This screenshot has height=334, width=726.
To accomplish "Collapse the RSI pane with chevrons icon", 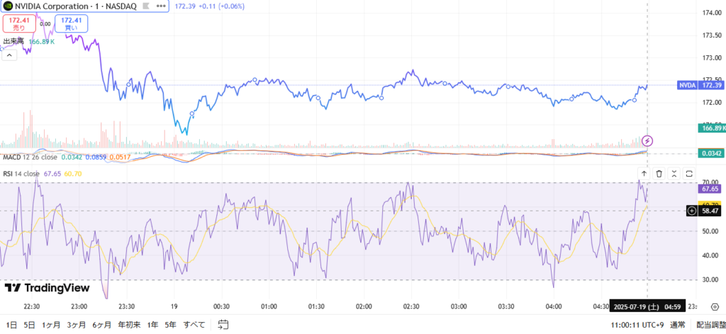I will click(674, 174).
